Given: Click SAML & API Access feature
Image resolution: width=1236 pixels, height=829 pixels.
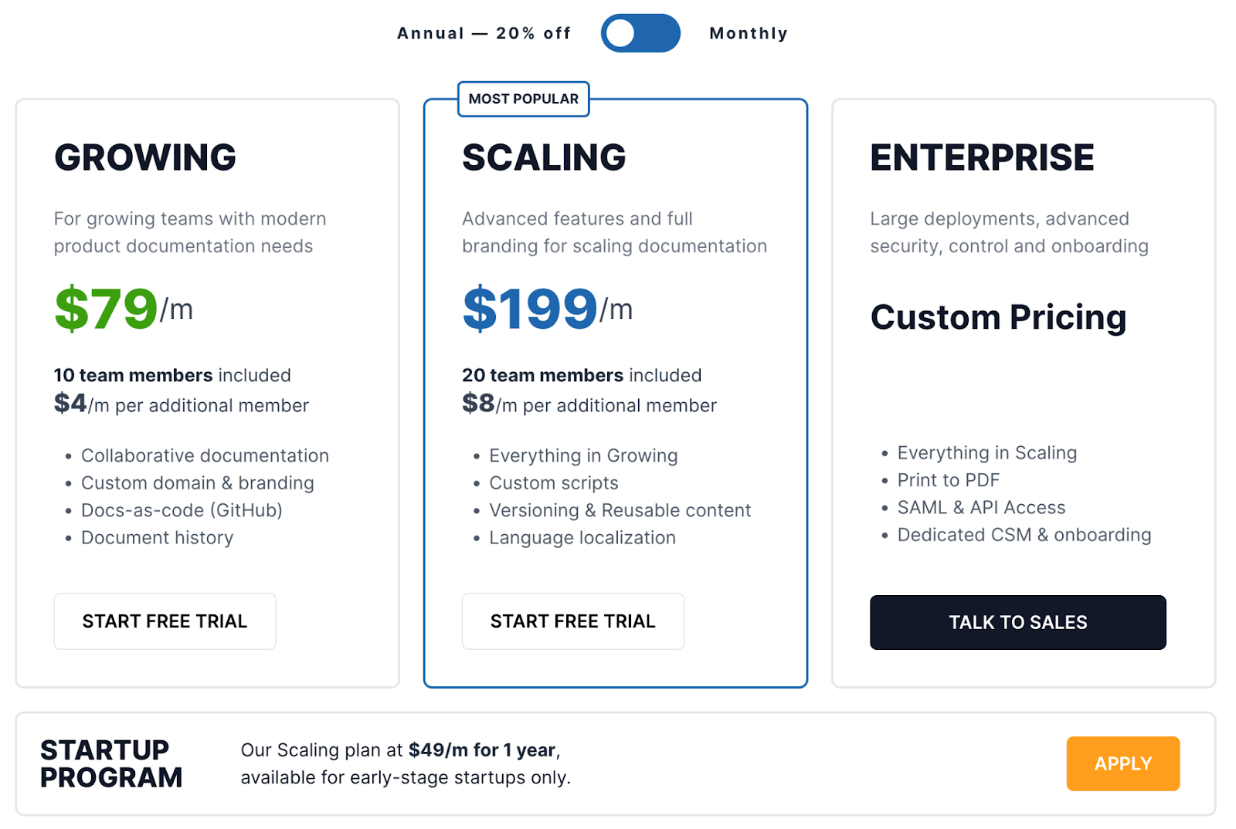Looking at the screenshot, I should (x=980, y=507).
